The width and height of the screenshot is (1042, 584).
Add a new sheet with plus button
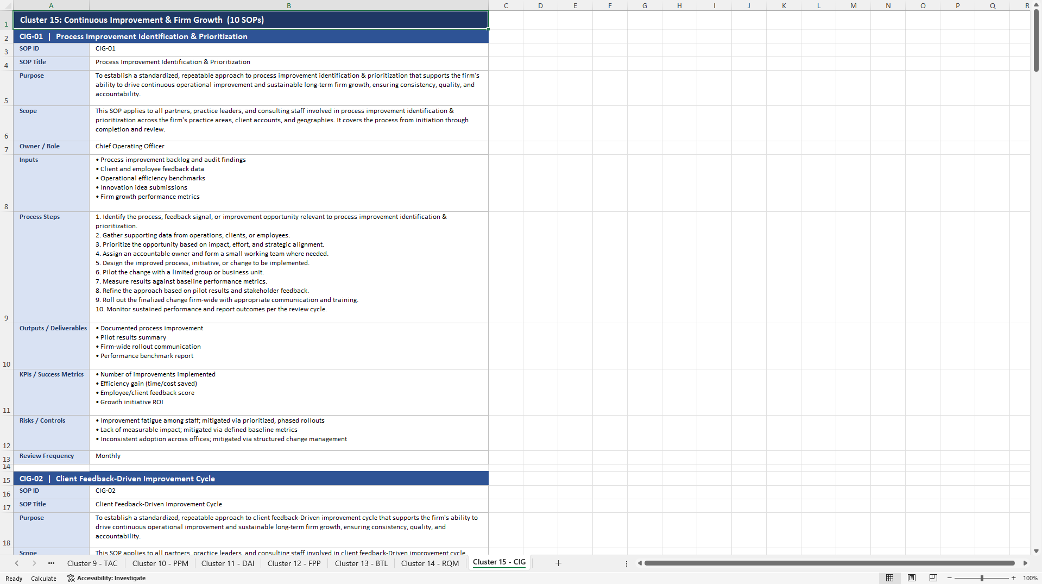coord(558,563)
